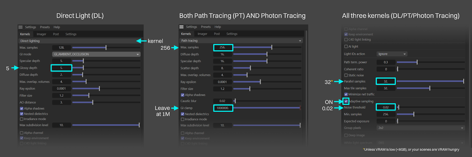Open Light IDs action Ignore dropdown
Screen dimensions: 472x157
tap(392, 54)
